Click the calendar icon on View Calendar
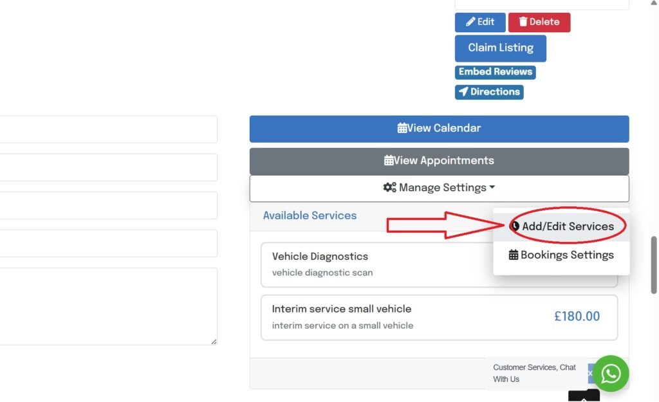The height and width of the screenshot is (402, 659). pyautogui.click(x=402, y=128)
